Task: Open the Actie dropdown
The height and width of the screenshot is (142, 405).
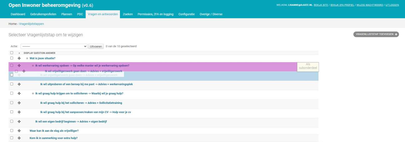Action: tap(54, 46)
